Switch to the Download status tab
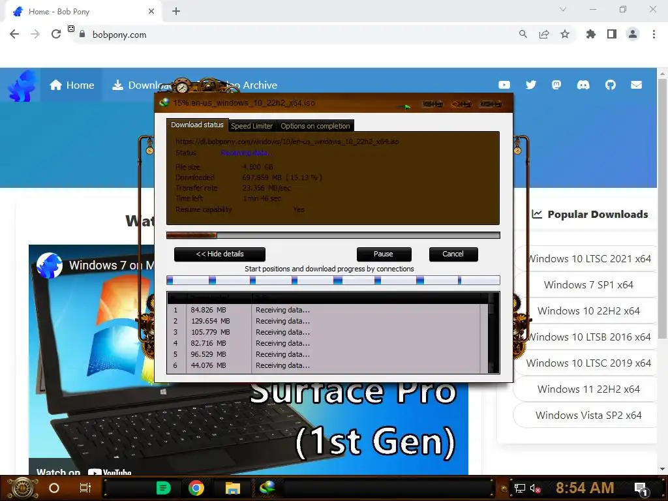 197,125
